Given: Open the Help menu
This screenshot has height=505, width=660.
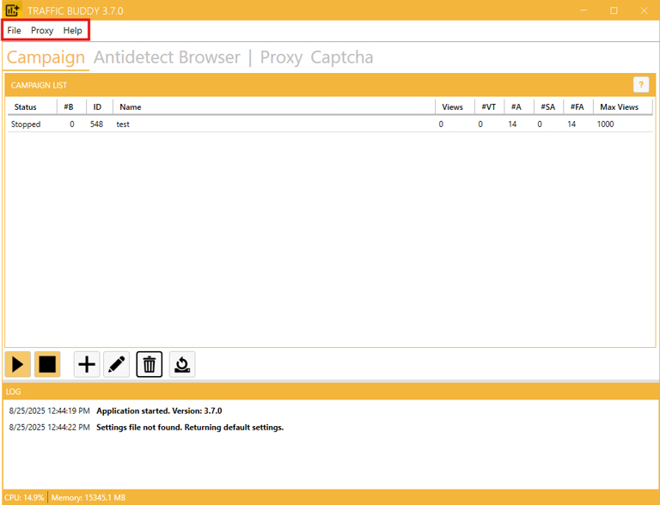Looking at the screenshot, I should (x=73, y=30).
